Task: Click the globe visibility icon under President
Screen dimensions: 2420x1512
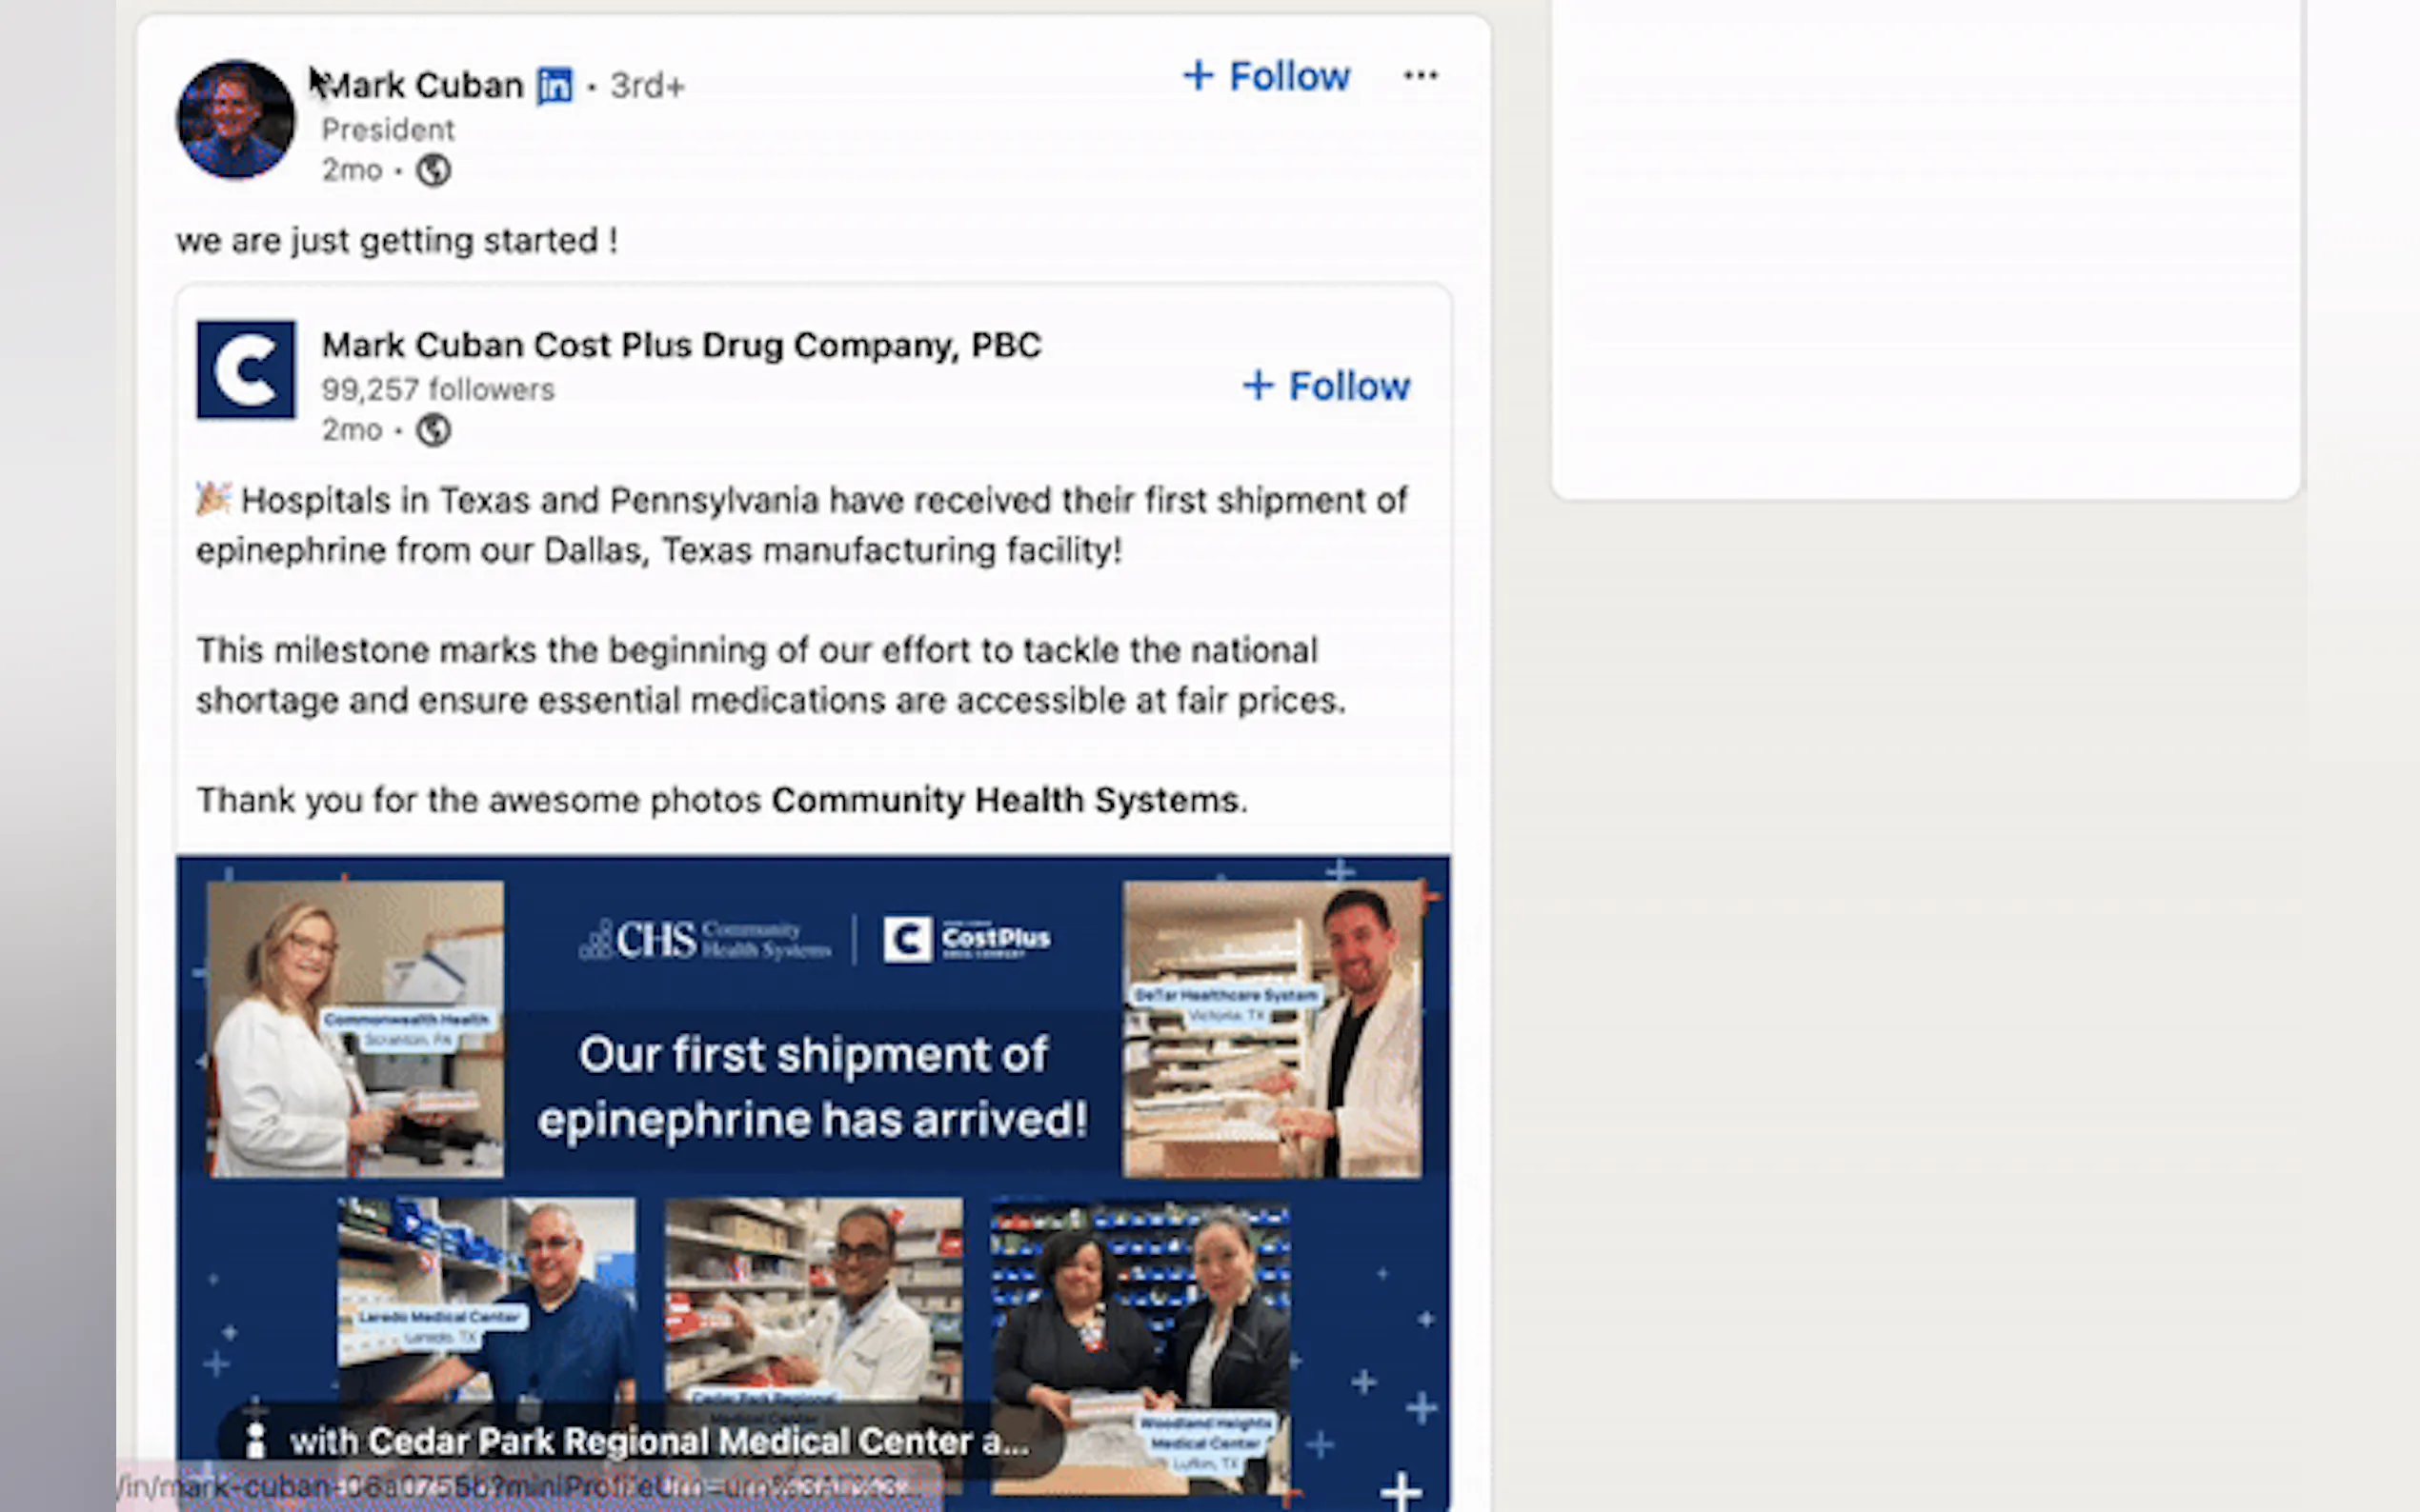Action: (434, 171)
